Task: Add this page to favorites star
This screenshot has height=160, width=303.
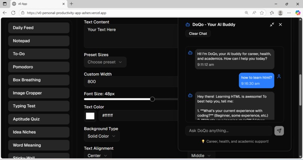Action: point(262,13)
